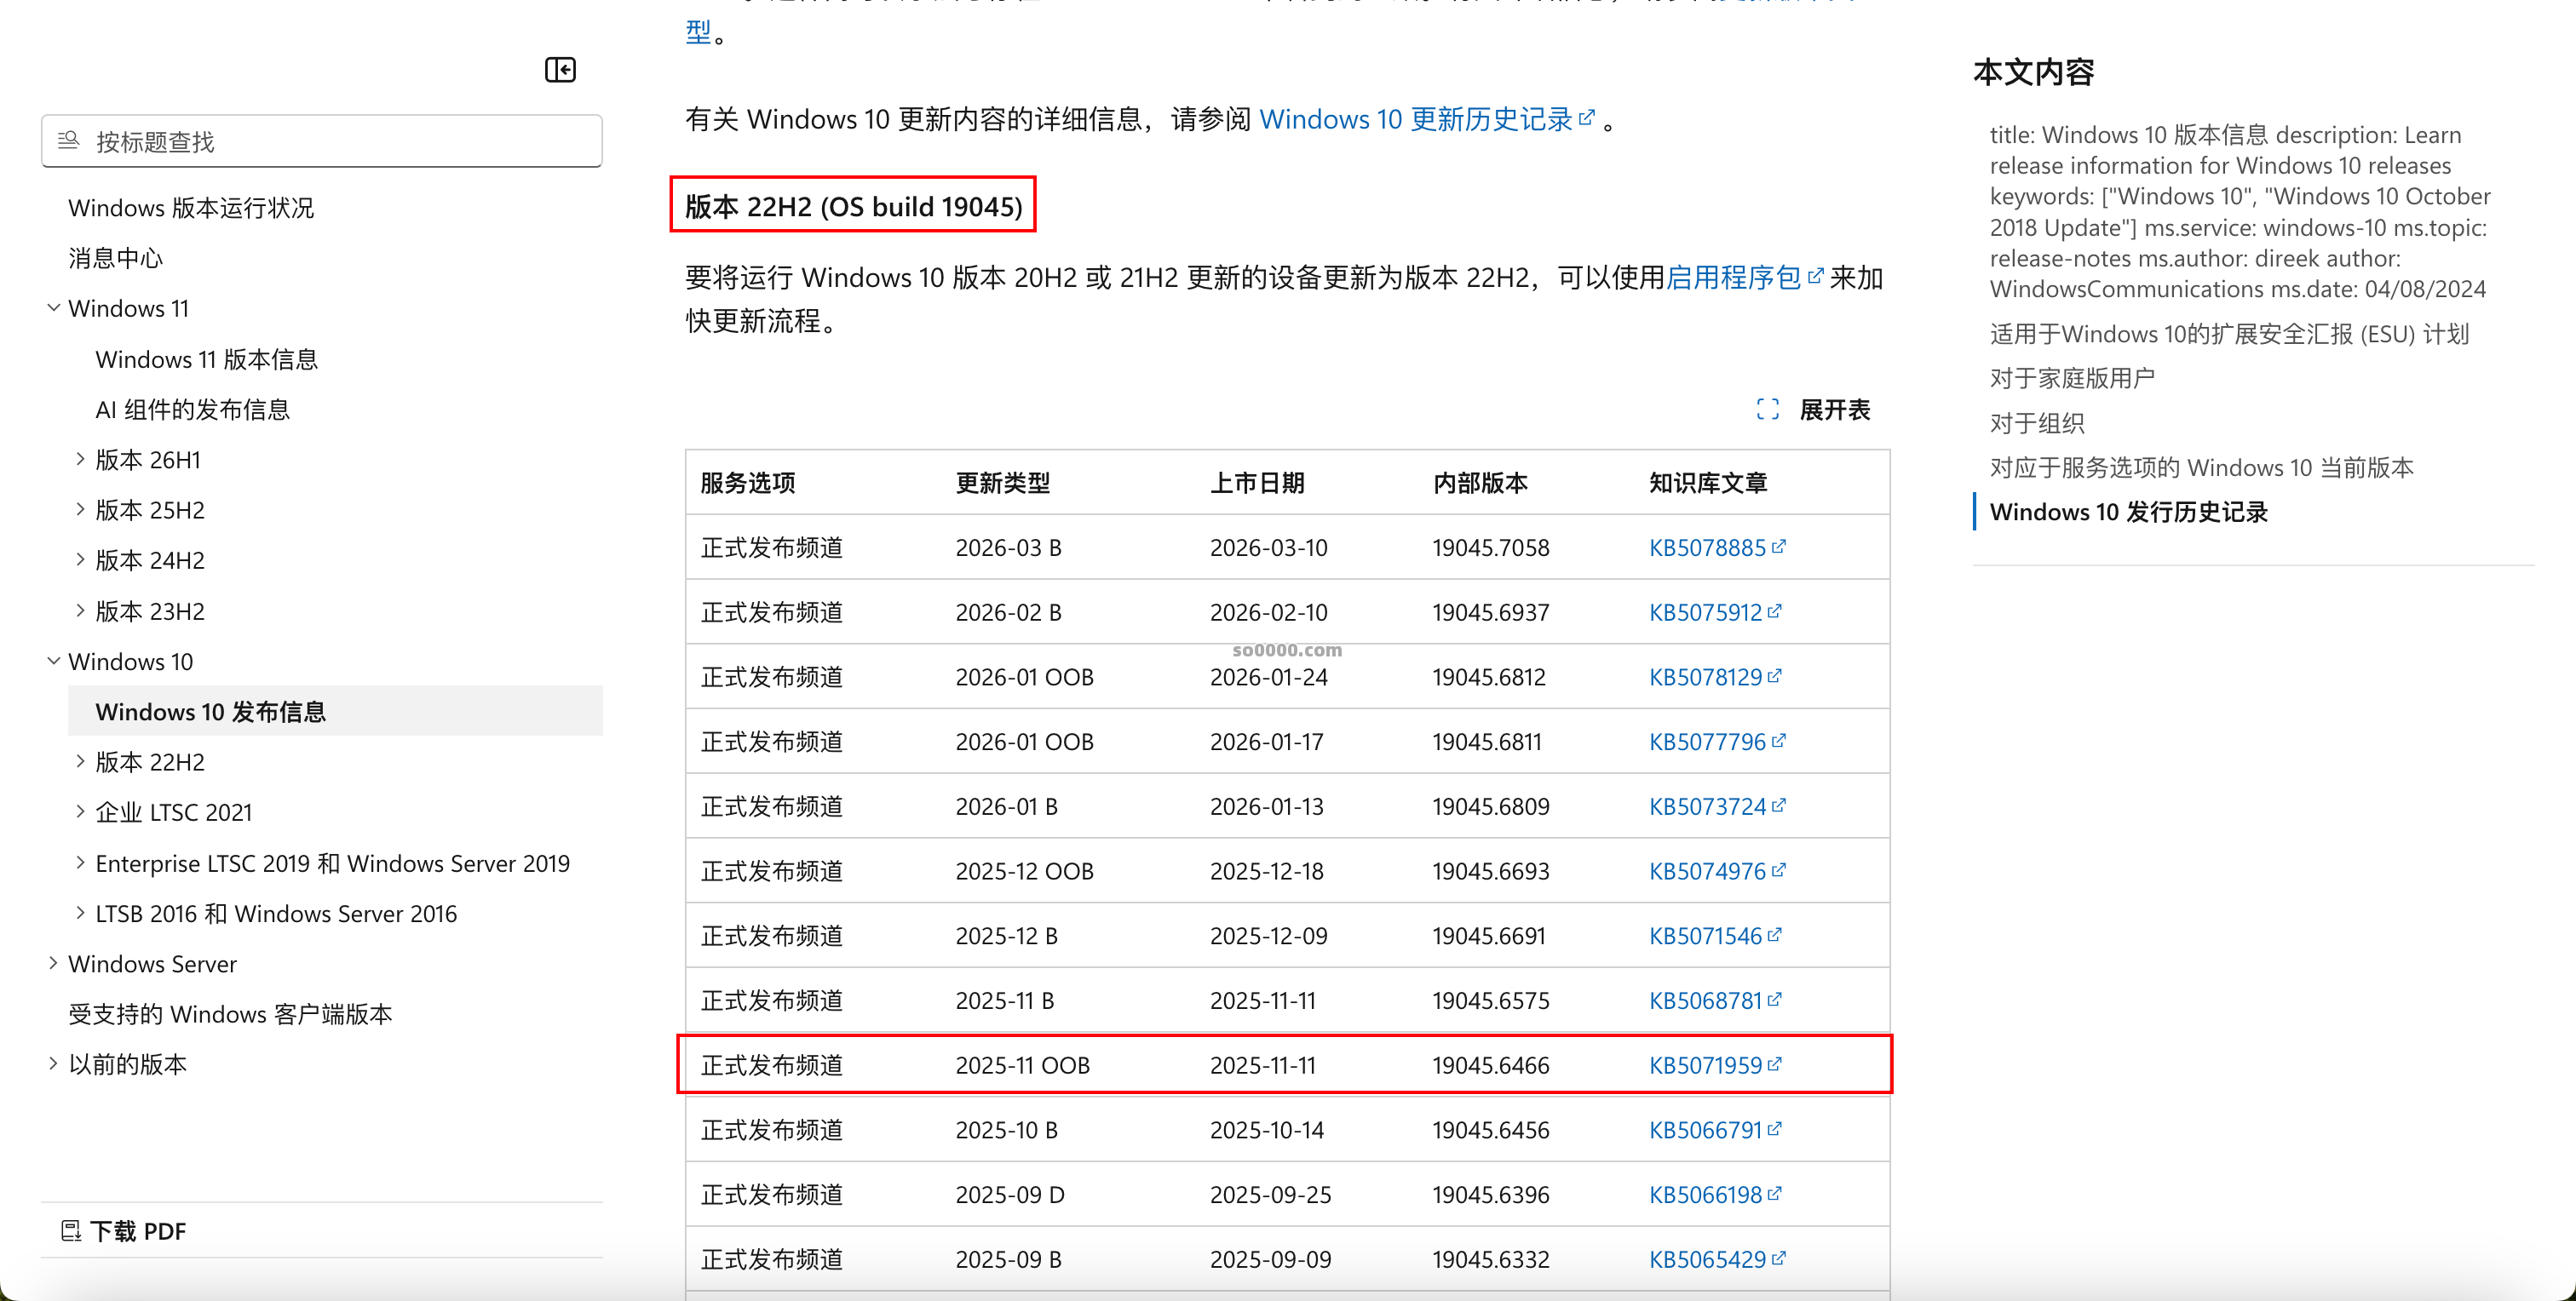
Task: Expand the Windows Server tree node
Action: tap(54, 963)
